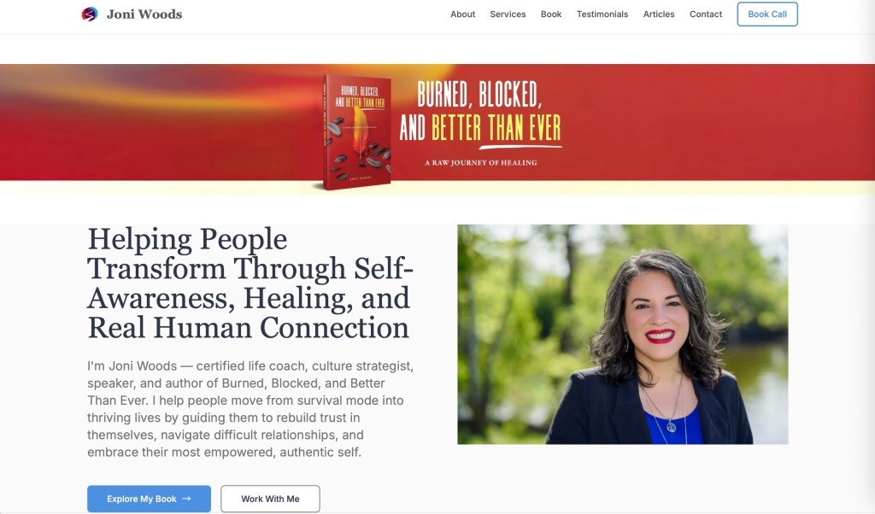Click the arrow icon on Explore My Book
The height and width of the screenshot is (514, 875).
tap(186, 499)
